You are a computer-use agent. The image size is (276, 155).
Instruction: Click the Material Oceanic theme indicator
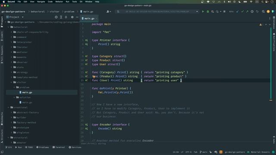coord(258,152)
